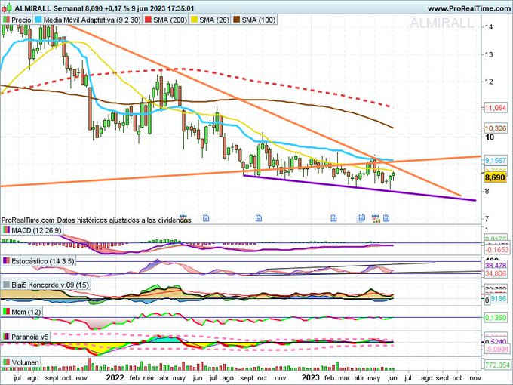Click the blue Media Móvil Adaptativa swatch

[38, 20]
